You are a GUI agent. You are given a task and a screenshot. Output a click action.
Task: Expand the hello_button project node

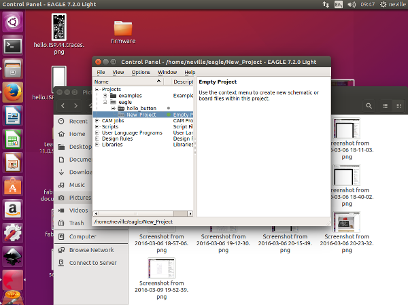(x=113, y=108)
